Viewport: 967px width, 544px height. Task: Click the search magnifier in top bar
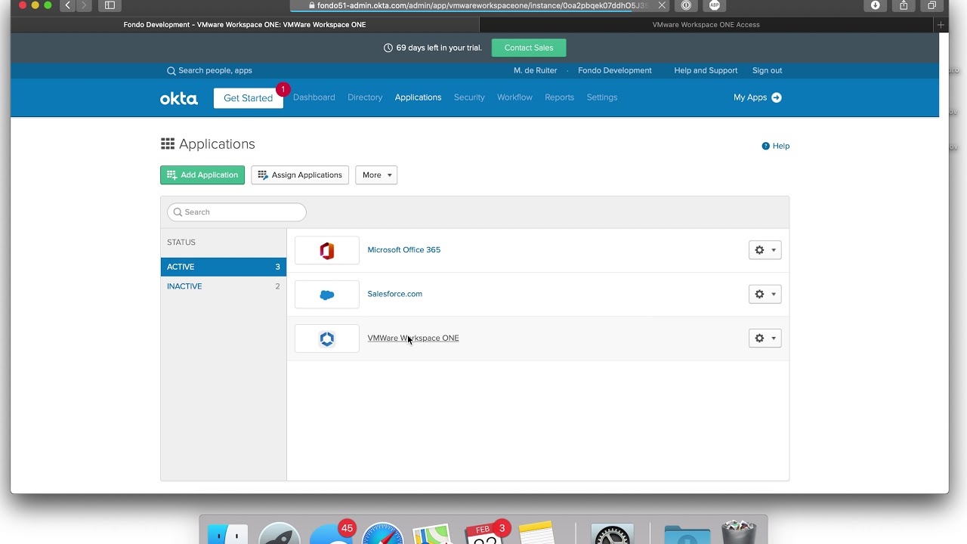(x=171, y=71)
